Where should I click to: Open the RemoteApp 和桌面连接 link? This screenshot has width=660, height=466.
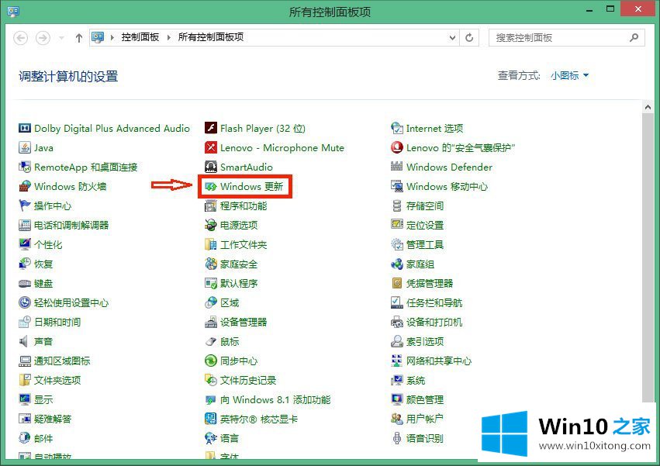coord(86,167)
